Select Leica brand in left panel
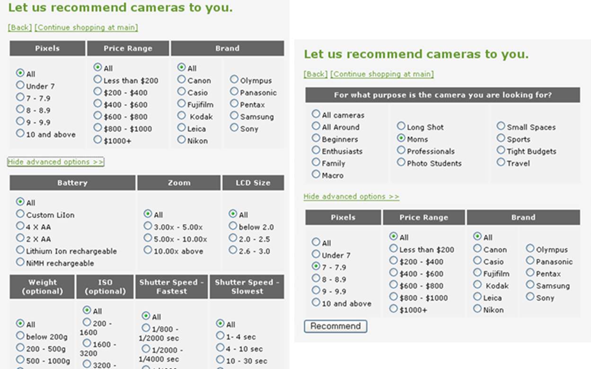The height and width of the screenshot is (369, 591). point(181,128)
